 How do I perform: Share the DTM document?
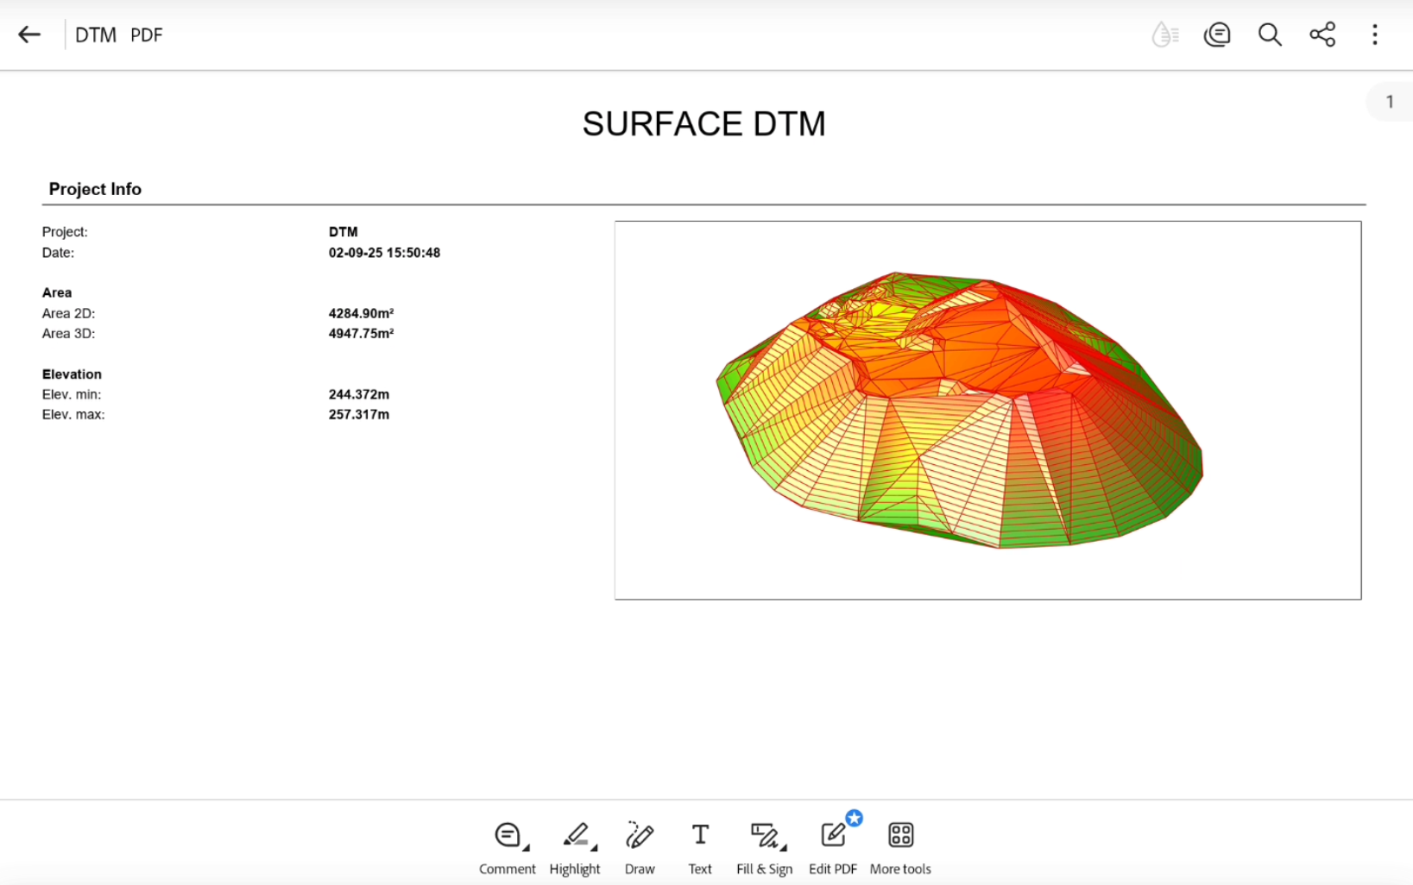1322,35
